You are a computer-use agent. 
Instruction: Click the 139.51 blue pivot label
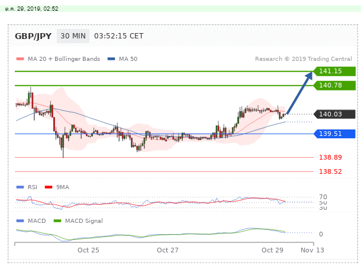334,134
